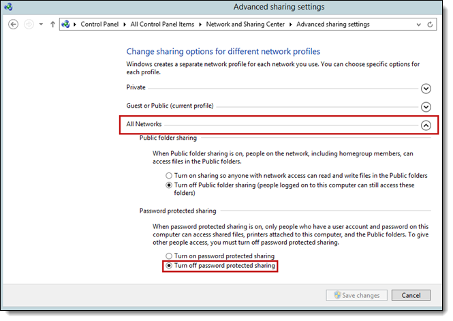Viewport: 453px width, 321px height.
Task: Expand the arrow after Network and Sharing Center
Action: (291, 25)
